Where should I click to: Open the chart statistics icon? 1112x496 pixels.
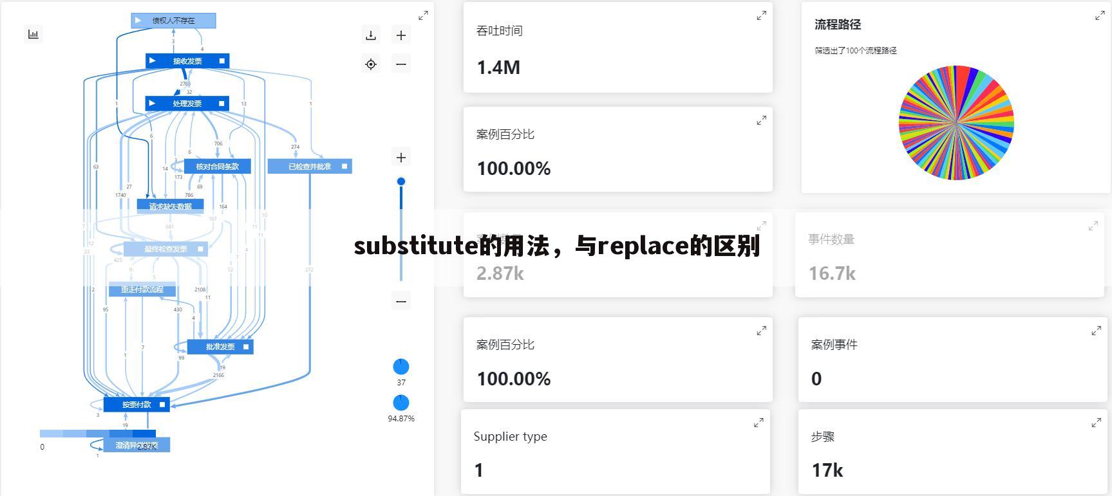tap(33, 34)
